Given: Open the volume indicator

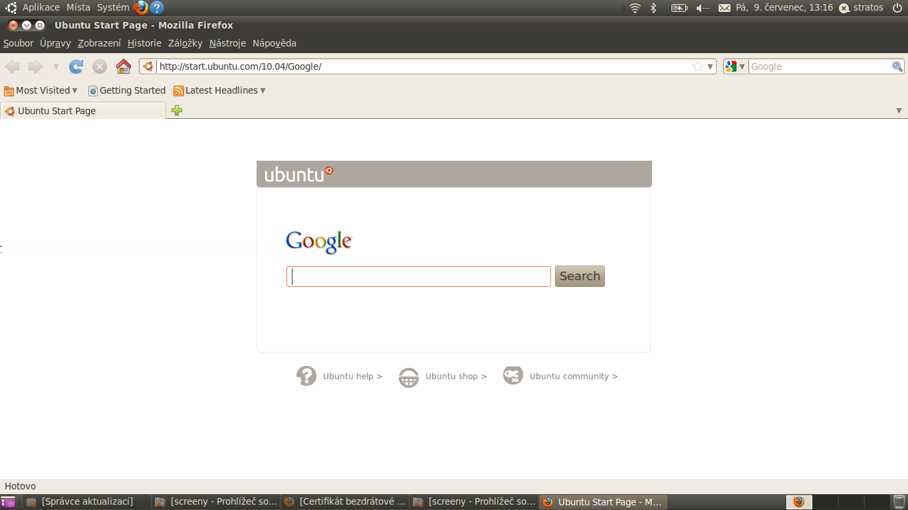Looking at the screenshot, I should [x=703, y=8].
